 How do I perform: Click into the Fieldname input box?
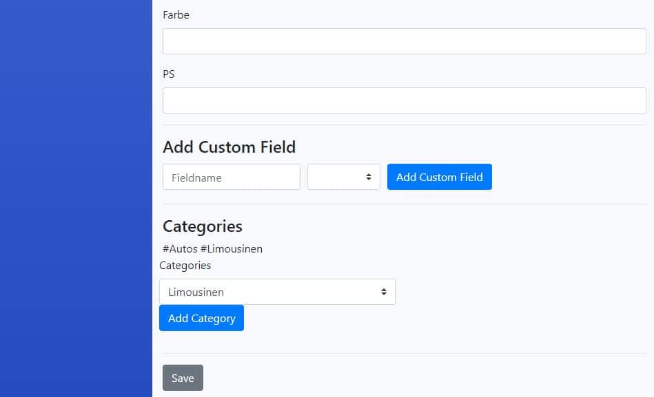coord(232,177)
